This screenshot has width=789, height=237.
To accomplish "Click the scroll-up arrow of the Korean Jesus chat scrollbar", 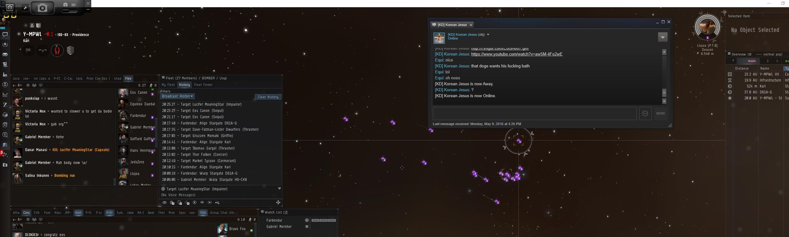I will 664,52.
